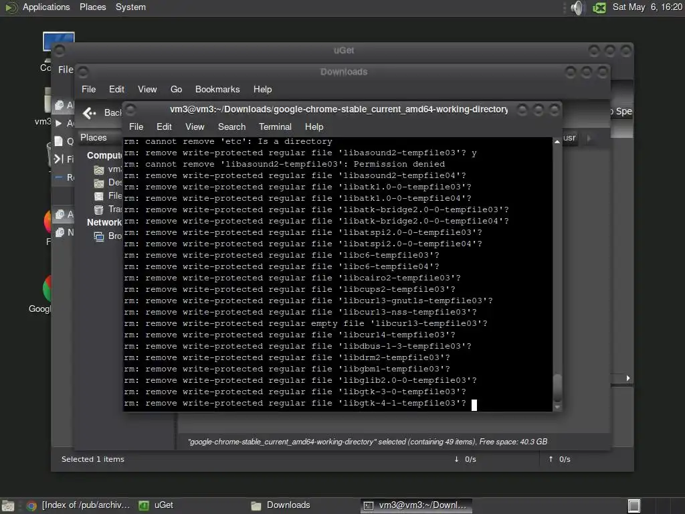Open the System menu in top panel
685x514 pixels.
(130, 7)
